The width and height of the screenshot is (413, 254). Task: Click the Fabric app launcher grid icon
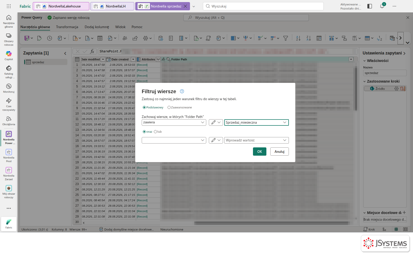click(9, 6)
